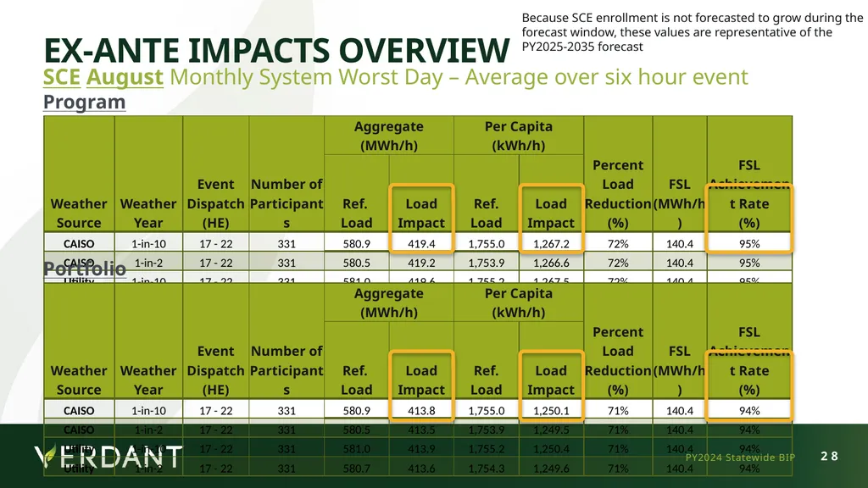Screen dimensions: 868x488
Task: Click the Portfolio table 'Per Capita (kWh/h)' header
Action: click(x=519, y=302)
